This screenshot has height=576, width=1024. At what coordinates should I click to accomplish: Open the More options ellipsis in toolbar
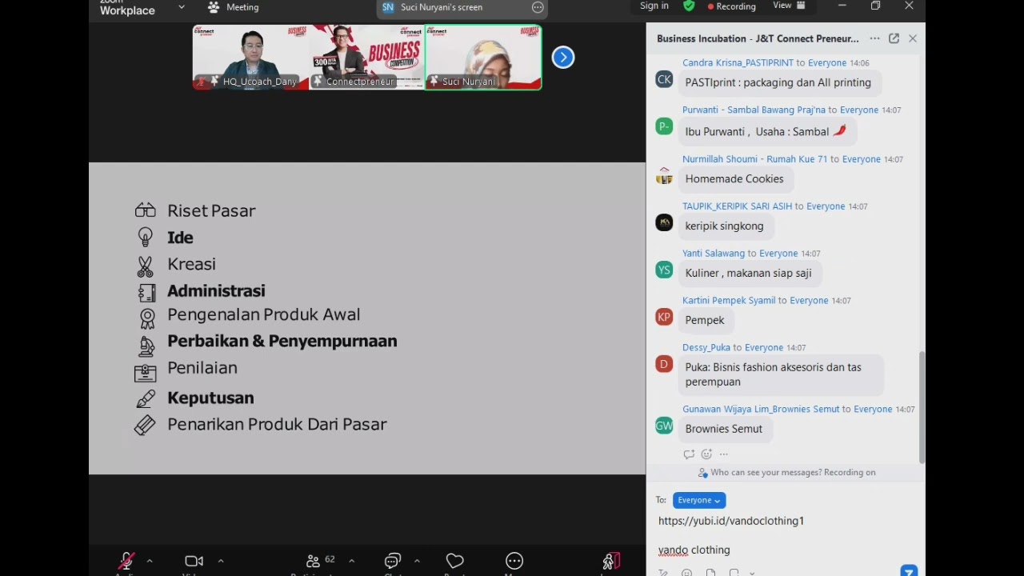(514, 562)
